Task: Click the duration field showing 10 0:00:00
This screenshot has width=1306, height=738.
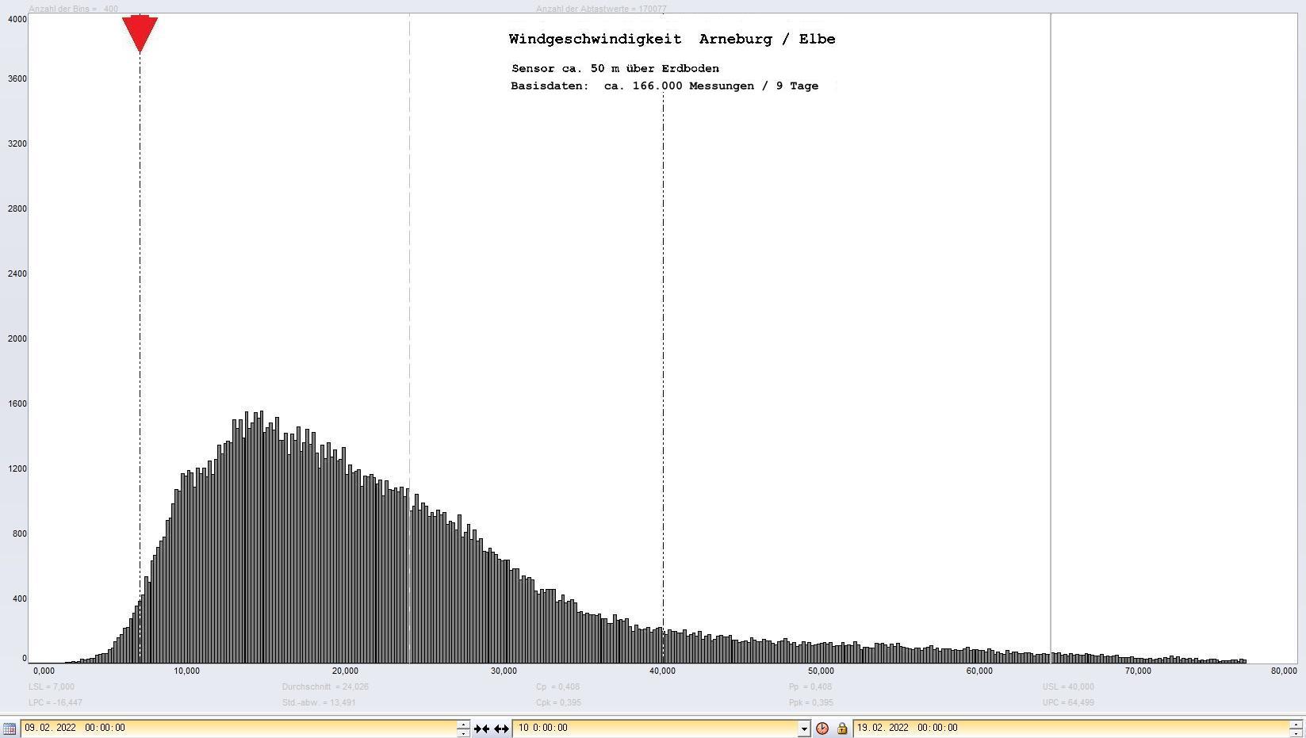Action: point(656,728)
